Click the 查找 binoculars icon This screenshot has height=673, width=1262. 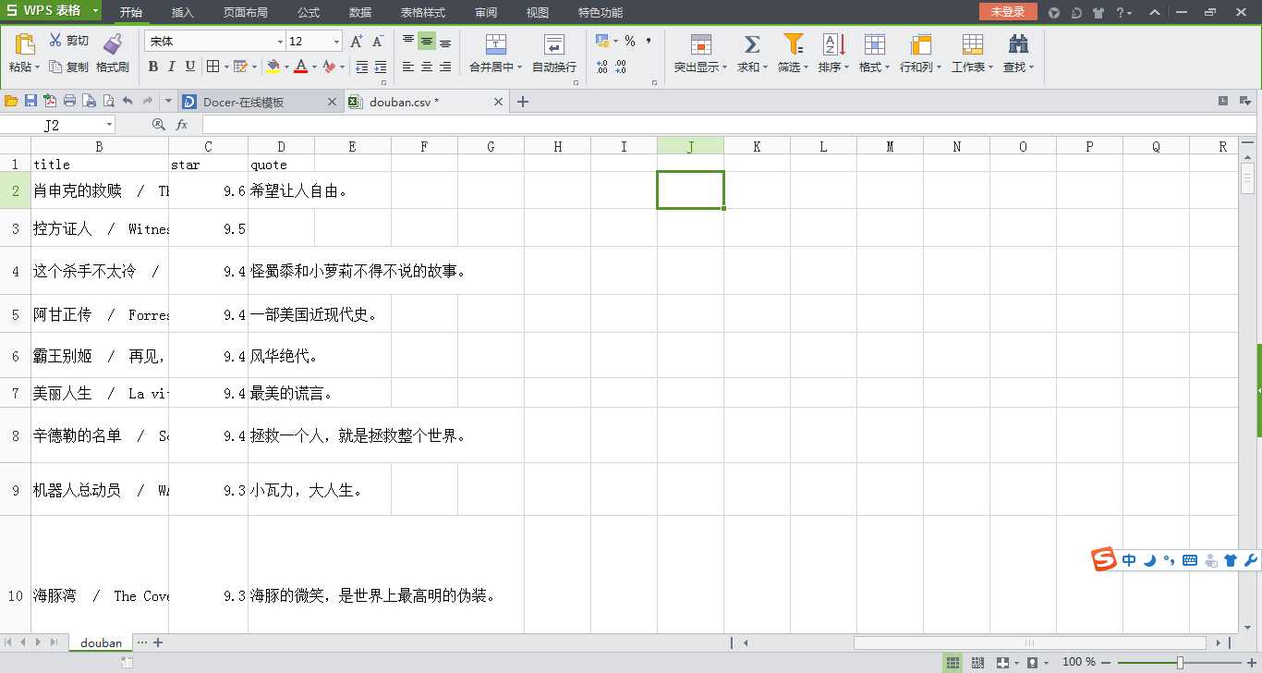click(x=1018, y=44)
